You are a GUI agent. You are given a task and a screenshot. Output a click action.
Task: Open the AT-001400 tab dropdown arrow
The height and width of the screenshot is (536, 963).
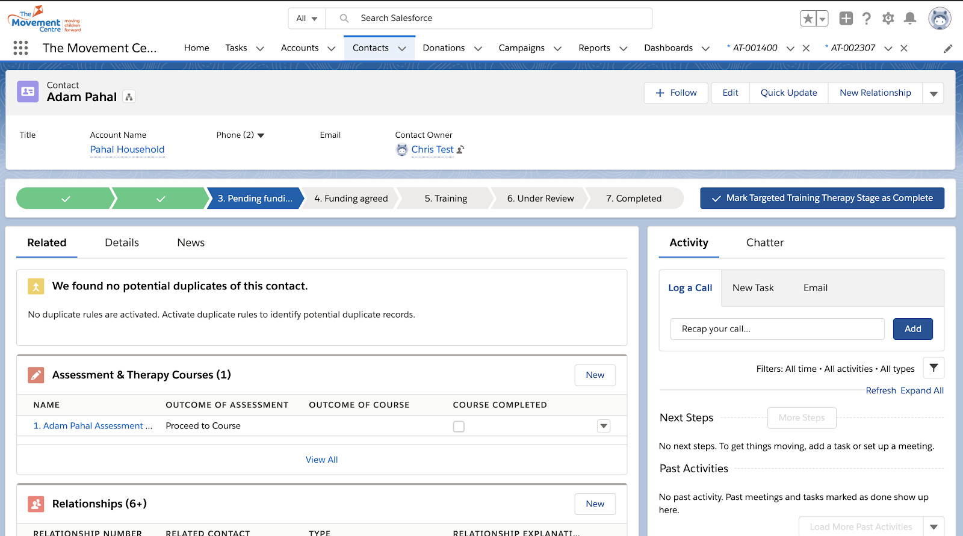(790, 49)
